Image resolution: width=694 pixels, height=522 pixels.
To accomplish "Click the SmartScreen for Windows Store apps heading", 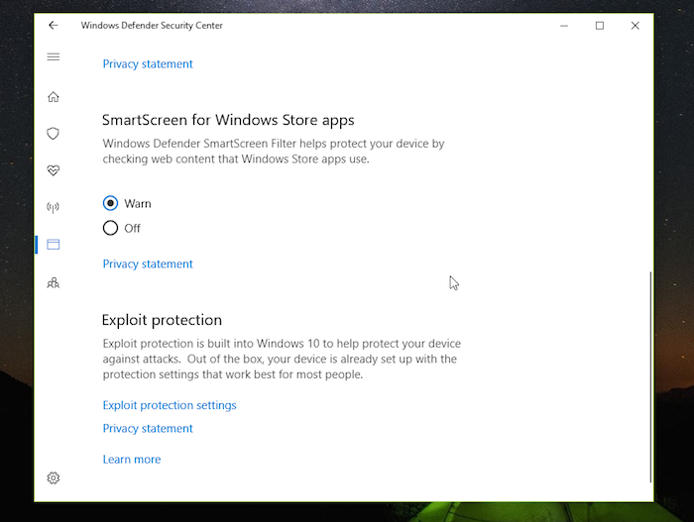I will [228, 120].
